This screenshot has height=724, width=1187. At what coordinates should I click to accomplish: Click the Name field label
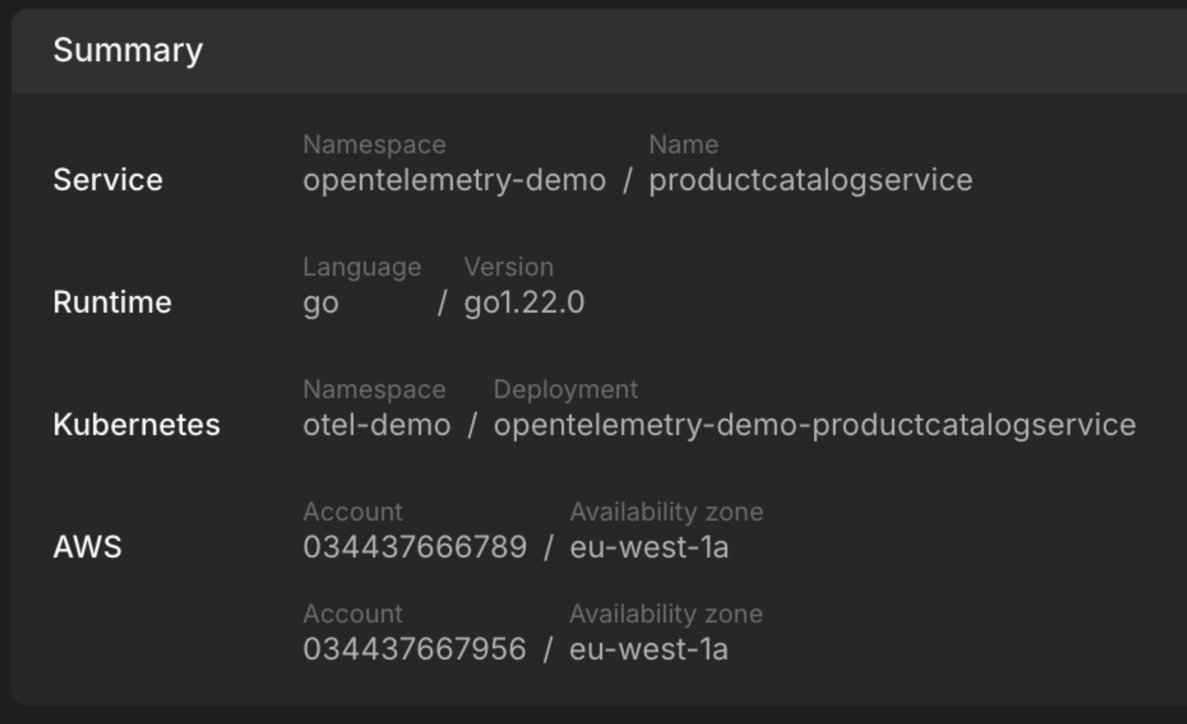pos(684,144)
